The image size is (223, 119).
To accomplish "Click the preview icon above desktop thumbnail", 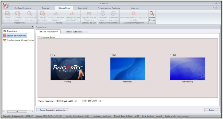I will click(55, 55).
